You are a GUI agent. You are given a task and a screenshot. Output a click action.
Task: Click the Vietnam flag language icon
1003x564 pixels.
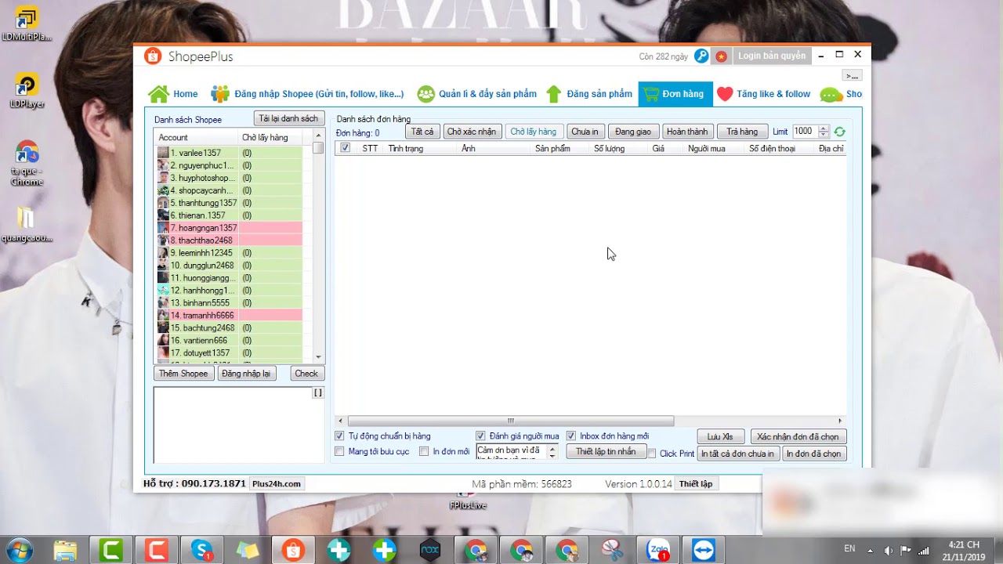[721, 56]
